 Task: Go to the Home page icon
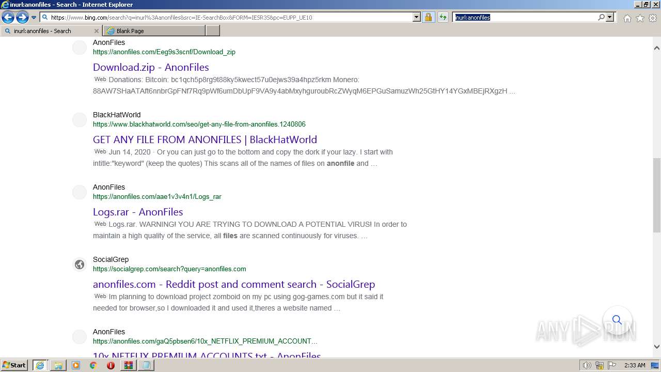click(x=627, y=18)
